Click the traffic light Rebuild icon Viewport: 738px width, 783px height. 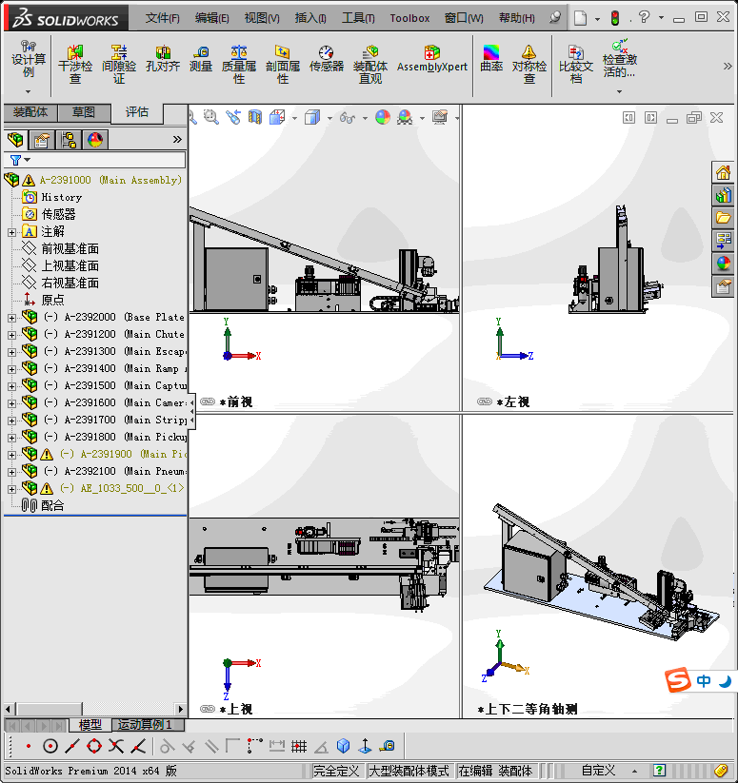tap(615, 18)
